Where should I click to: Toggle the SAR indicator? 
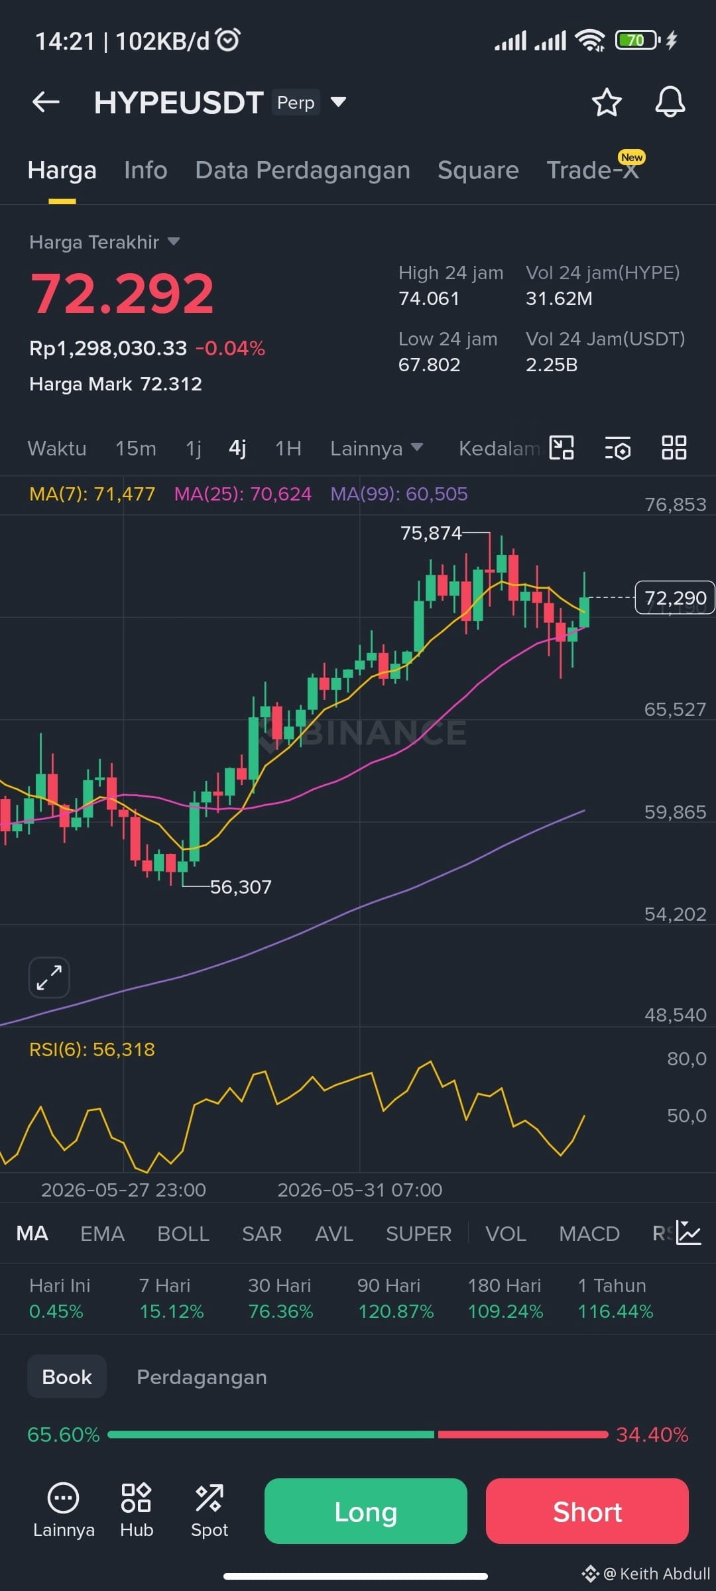[262, 1233]
